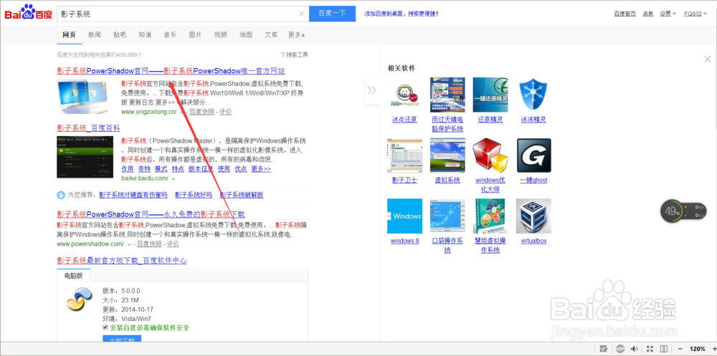Open 消息 in top bar
The image size is (717, 356).
(x=647, y=14)
